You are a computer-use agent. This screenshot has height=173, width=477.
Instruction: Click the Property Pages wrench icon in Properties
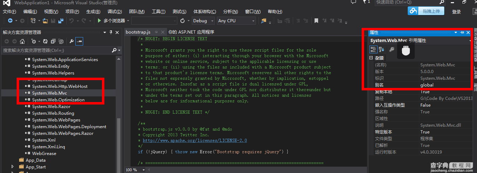pos(392,49)
